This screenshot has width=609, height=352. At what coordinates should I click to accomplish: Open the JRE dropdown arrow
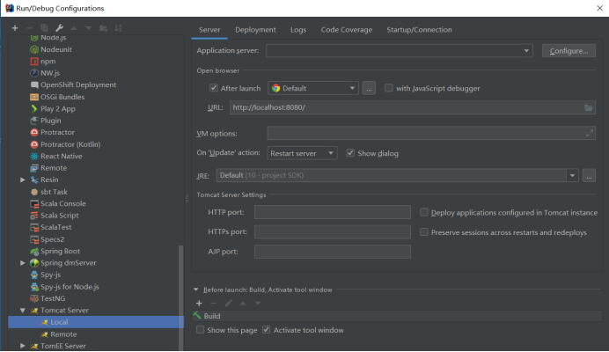tap(572, 176)
